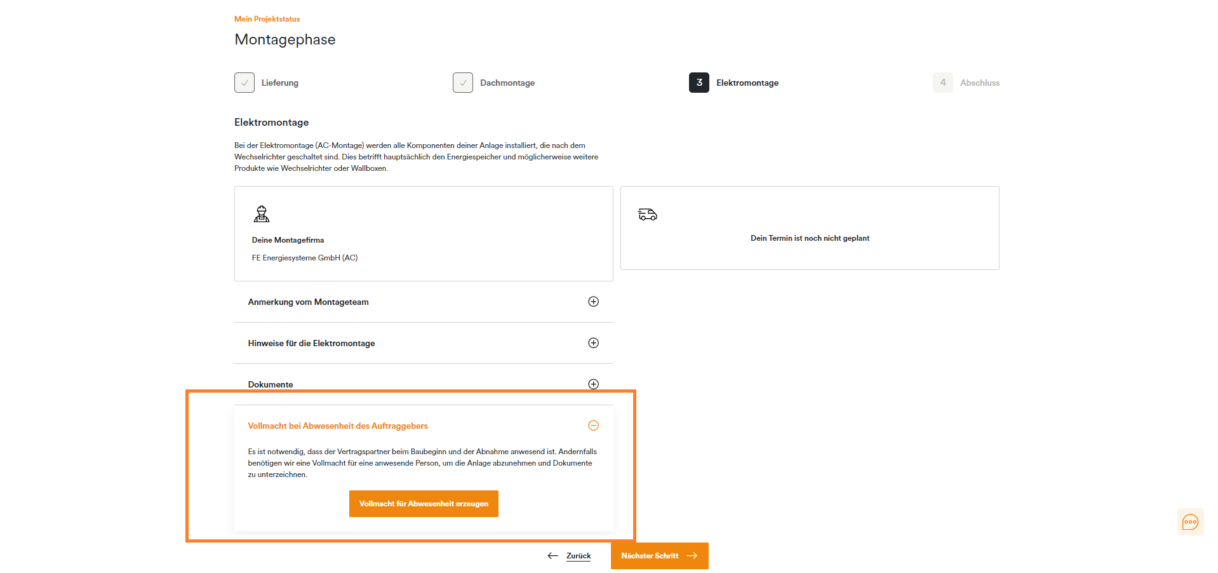This screenshot has height=573, width=1218.
Task: Open the chat bubble support icon
Action: 1190,522
